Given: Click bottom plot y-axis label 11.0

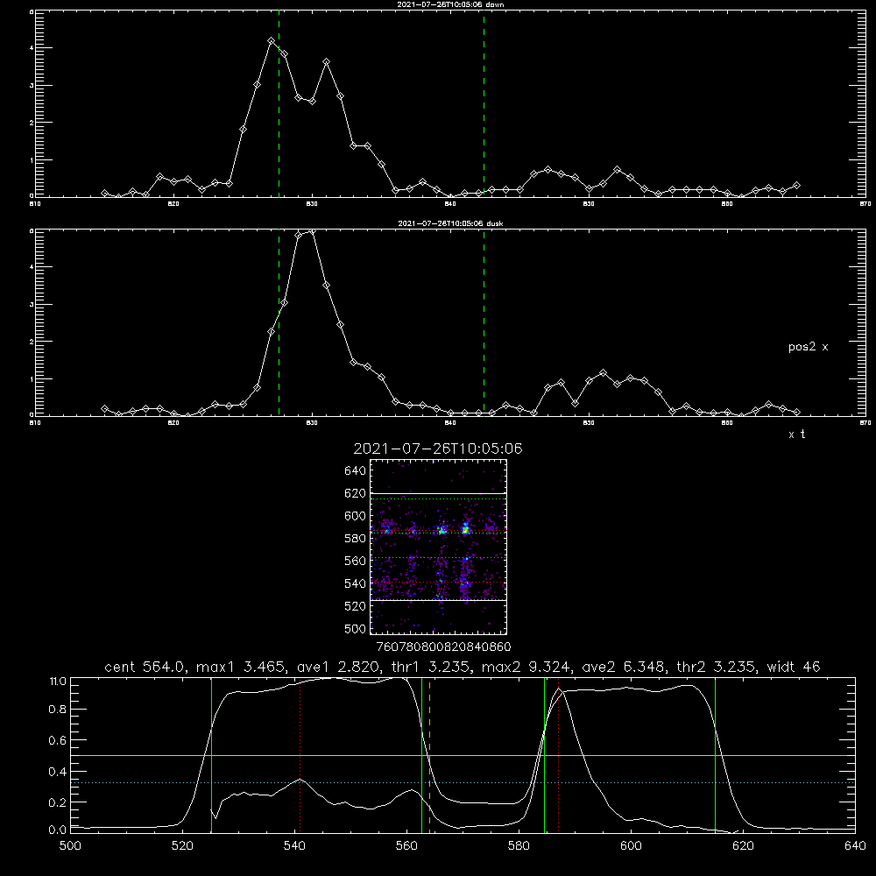Looking at the screenshot, I should click(58, 682).
